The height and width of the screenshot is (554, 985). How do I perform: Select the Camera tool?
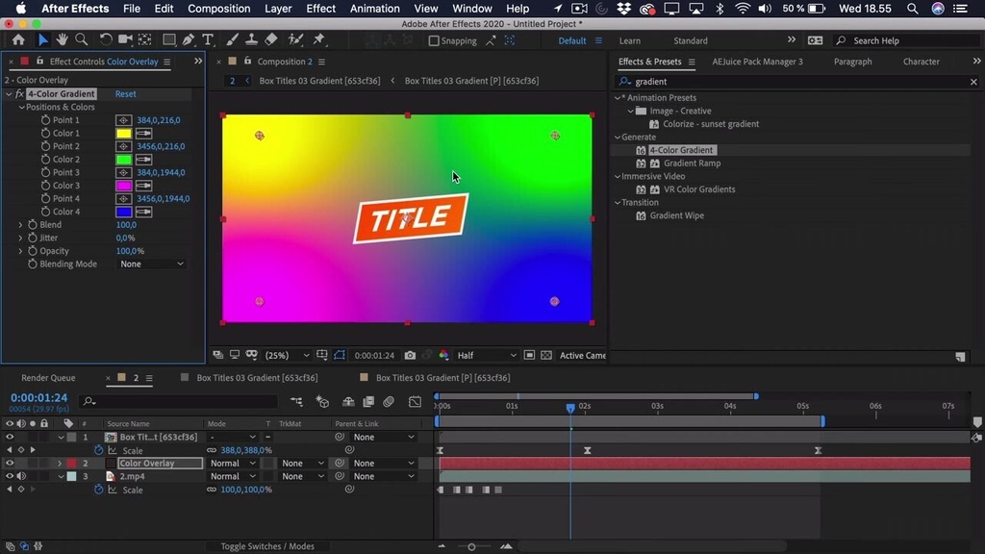click(x=125, y=40)
